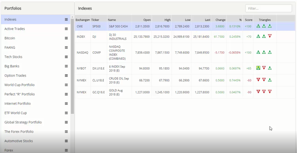This screenshot has height=153, width=297.
Task: Open The Forex Portfolio
Action: (x=19, y=132)
